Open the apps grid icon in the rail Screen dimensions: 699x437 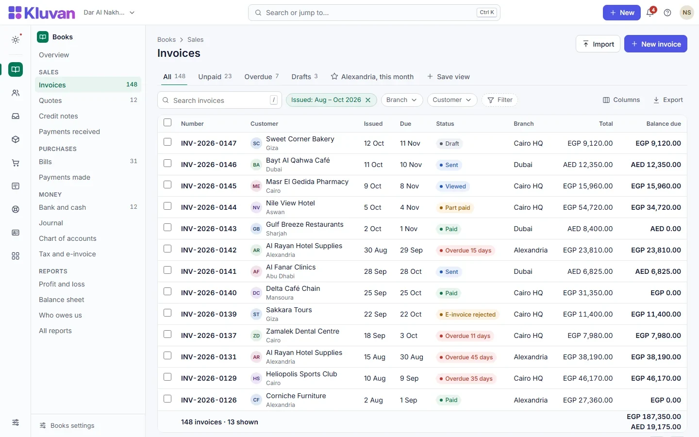pos(16,256)
